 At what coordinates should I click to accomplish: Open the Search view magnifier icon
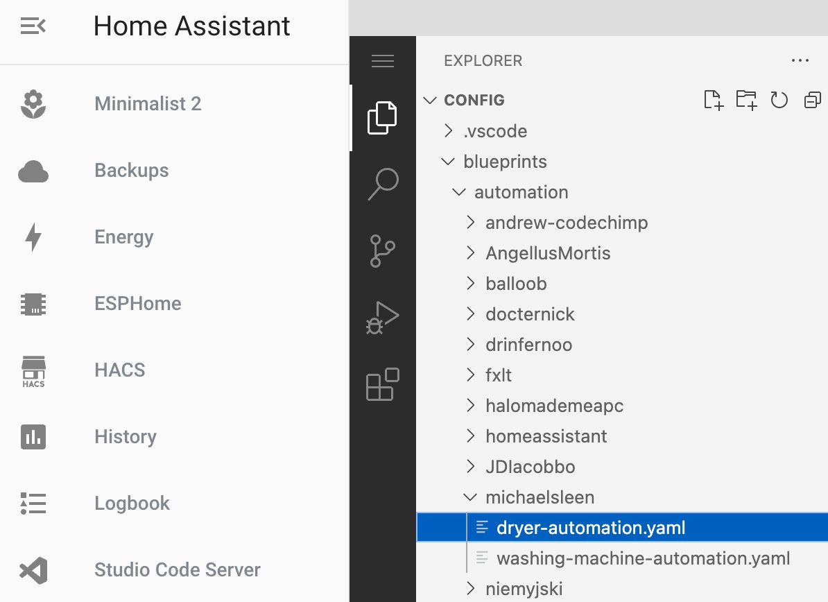[x=383, y=184]
